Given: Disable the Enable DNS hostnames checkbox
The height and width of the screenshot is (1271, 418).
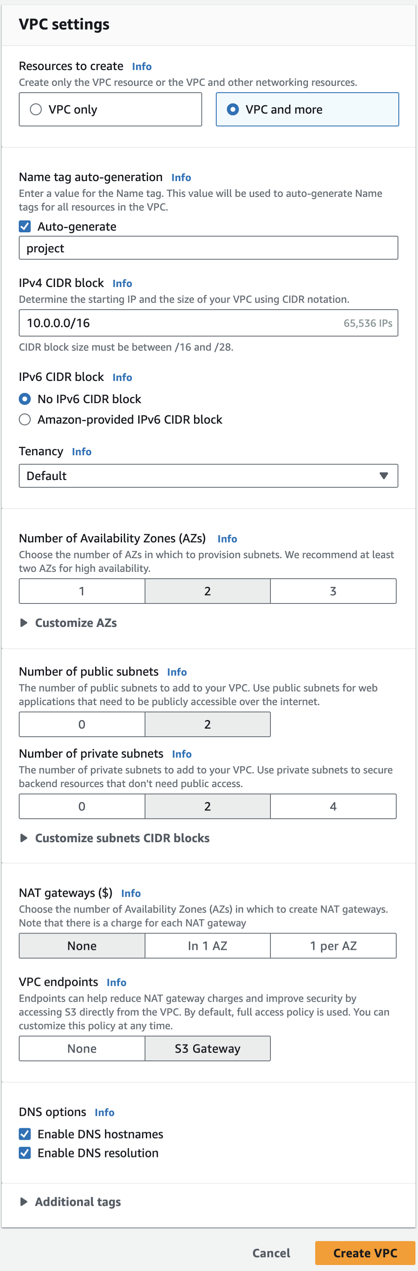Looking at the screenshot, I should pyautogui.click(x=25, y=1134).
